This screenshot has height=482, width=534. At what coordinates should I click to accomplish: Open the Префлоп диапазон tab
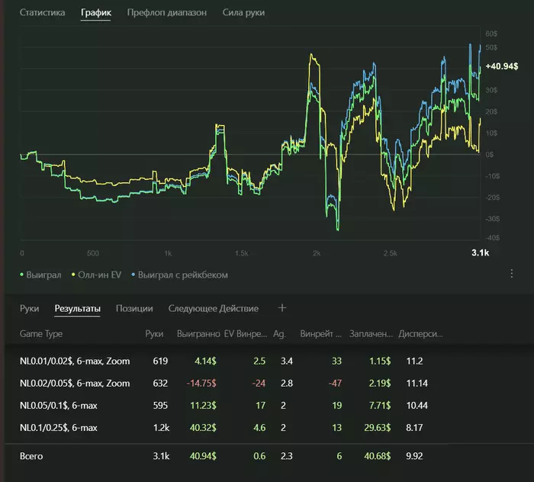coord(166,13)
